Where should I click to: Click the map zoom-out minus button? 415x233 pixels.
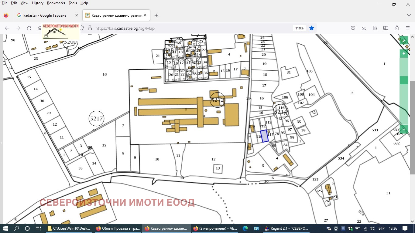tap(403, 129)
